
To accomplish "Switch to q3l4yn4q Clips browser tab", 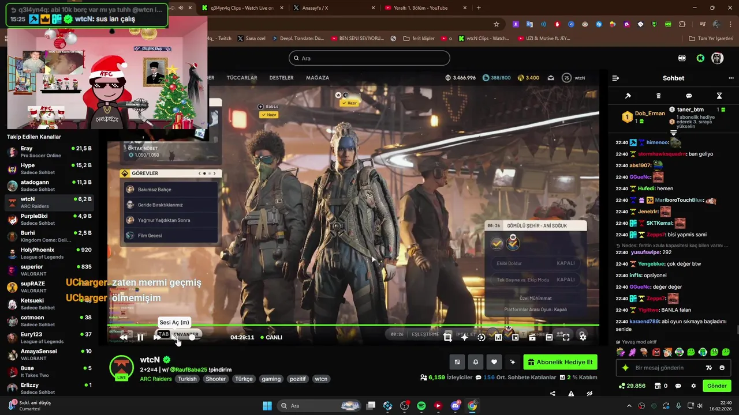I will click(x=241, y=8).
